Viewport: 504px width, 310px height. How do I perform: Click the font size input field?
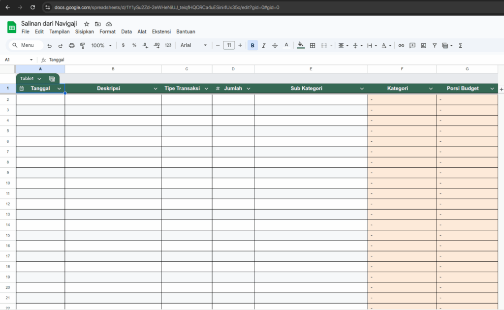pyautogui.click(x=229, y=45)
